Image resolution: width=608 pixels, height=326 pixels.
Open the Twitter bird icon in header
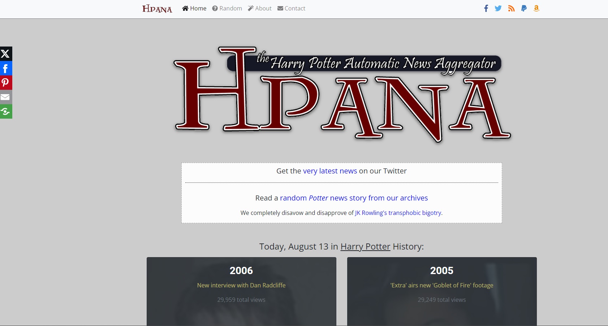click(x=498, y=8)
